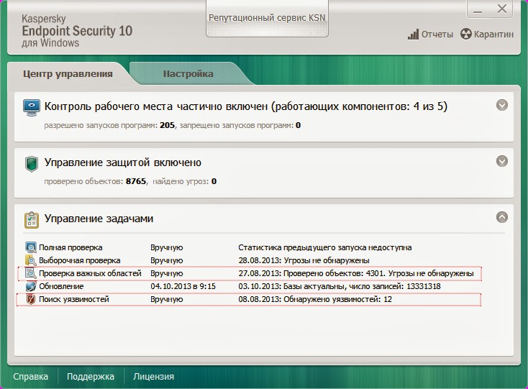
Task: Click 'проверено объектов: 8765' statistic
Action: click(95, 181)
